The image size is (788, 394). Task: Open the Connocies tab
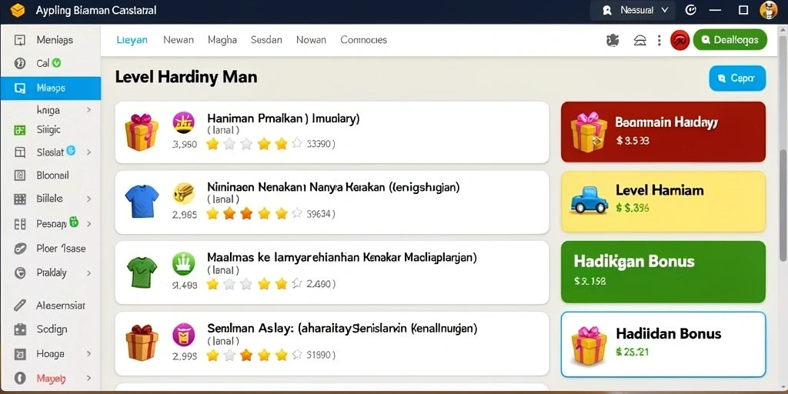click(x=364, y=40)
